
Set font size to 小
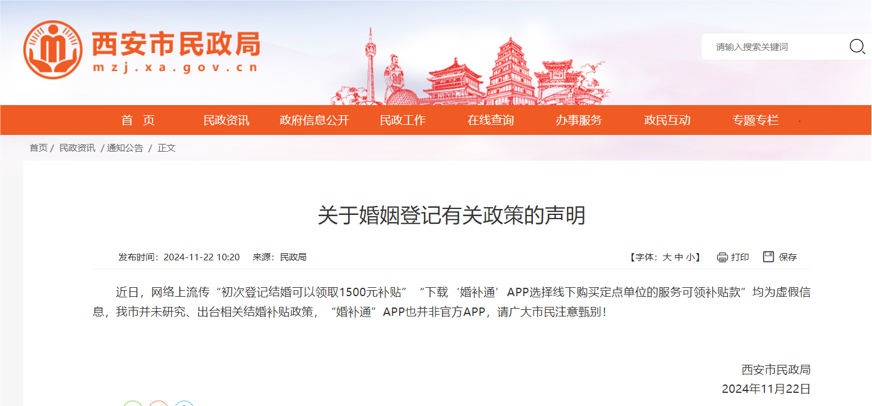[691, 257]
